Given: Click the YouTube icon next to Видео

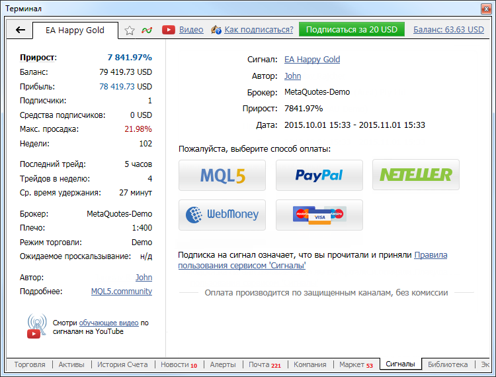Looking at the screenshot, I should tap(169, 30).
